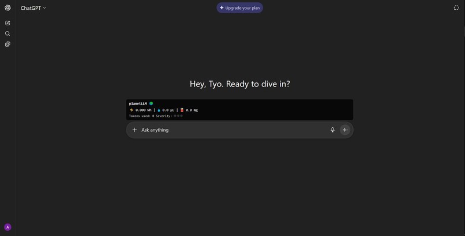Click the 'Hey, Tyo. Ready to dive in?' heading
465x236 pixels.
pyautogui.click(x=239, y=84)
